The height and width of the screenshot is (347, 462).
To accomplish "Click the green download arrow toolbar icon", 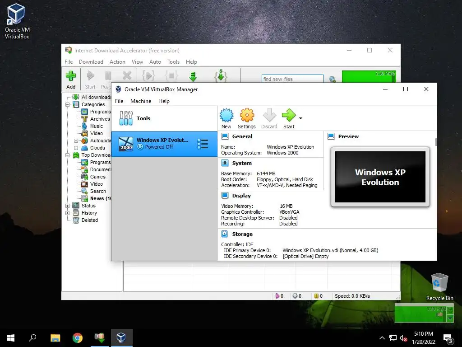I will pyautogui.click(x=193, y=76).
